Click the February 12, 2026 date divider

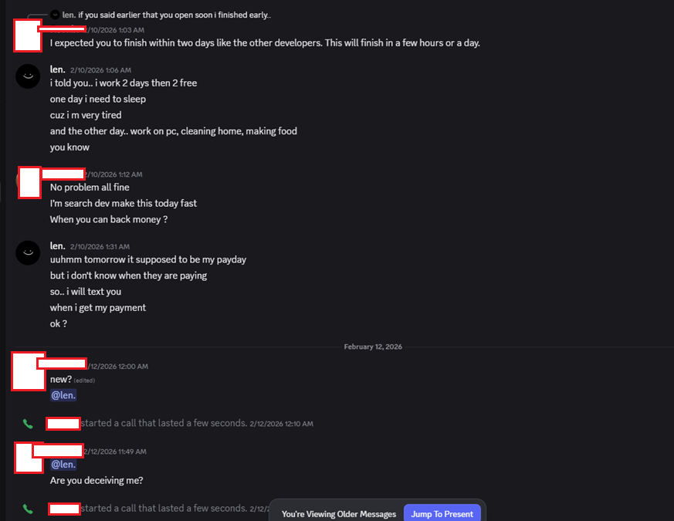pyautogui.click(x=373, y=347)
